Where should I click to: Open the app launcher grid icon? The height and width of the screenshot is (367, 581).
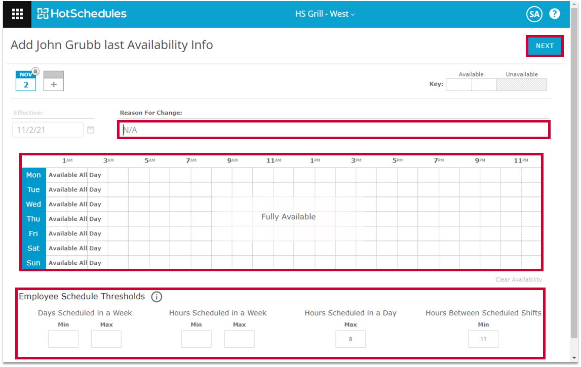pos(17,14)
